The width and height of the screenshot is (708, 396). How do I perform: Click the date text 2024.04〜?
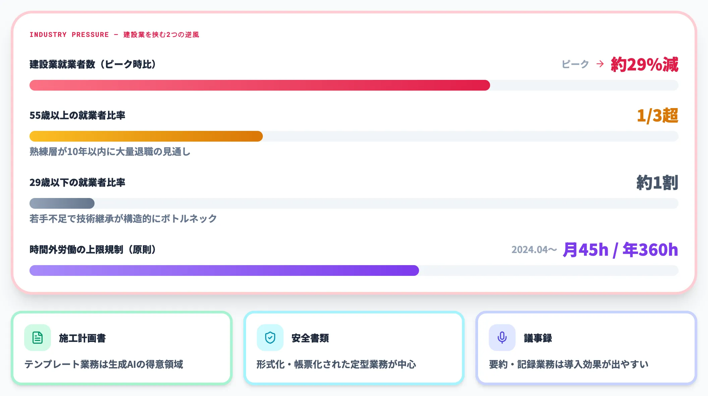(534, 250)
